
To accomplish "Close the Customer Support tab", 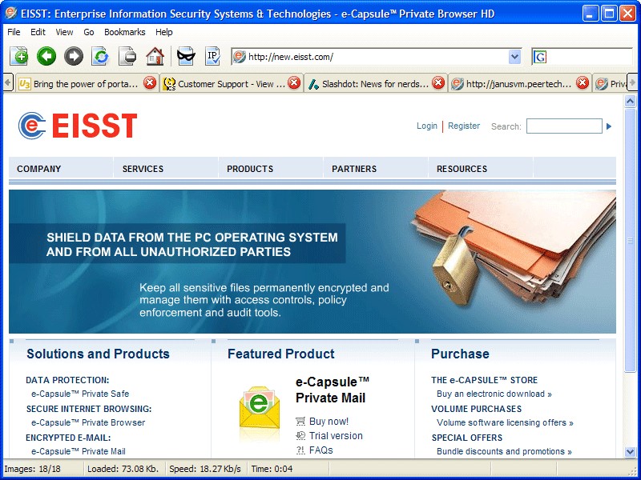I will (x=294, y=83).
